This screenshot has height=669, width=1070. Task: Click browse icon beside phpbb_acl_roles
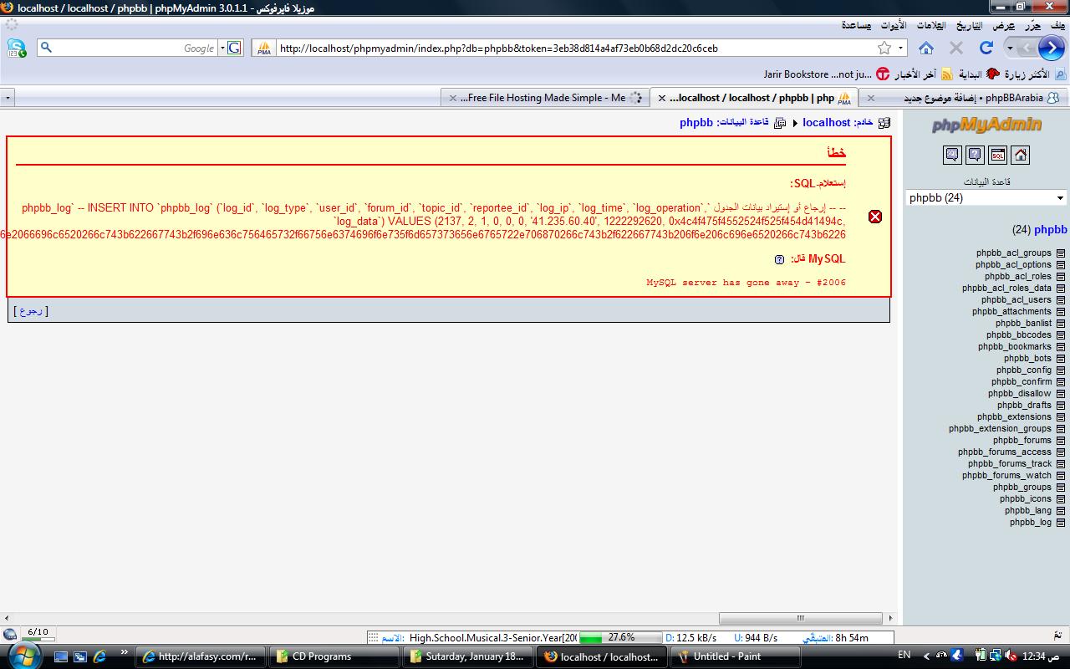[1060, 277]
